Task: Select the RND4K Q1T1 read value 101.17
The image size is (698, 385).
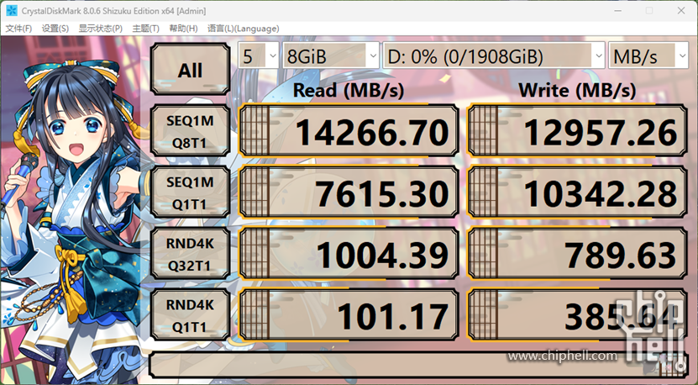Action: click(349, 315)
